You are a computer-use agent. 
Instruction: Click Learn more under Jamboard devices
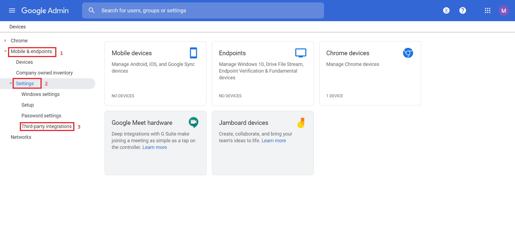274,141
